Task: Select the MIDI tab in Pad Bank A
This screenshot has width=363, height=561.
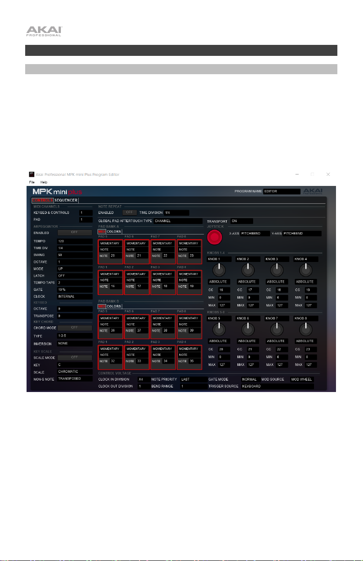Action: coord(102,231)
